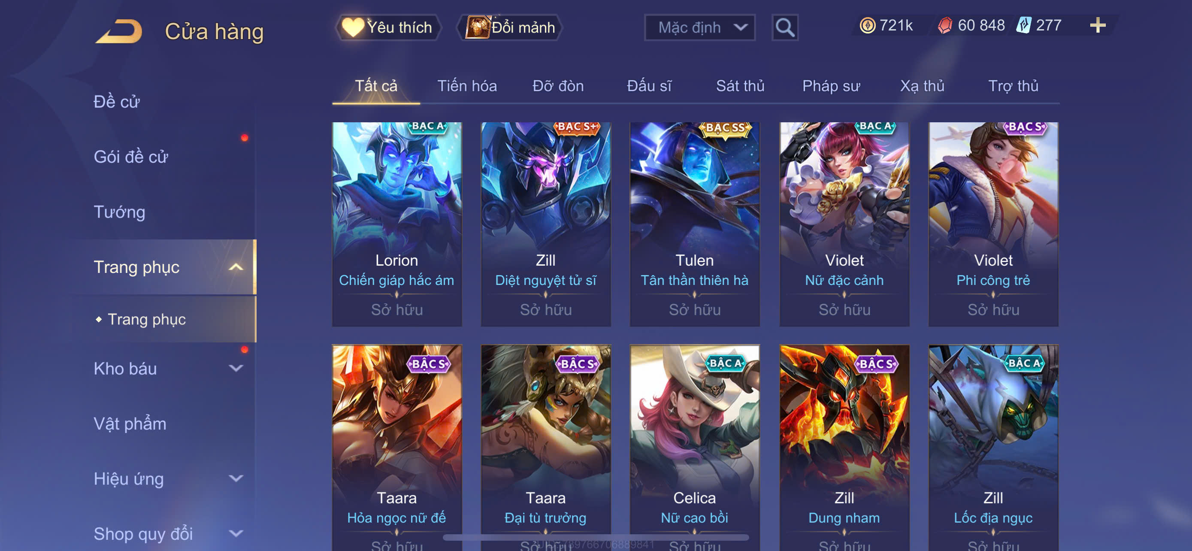Tap the red ruby currency icon
1192x551 pixels.
(x=945, y=25)
